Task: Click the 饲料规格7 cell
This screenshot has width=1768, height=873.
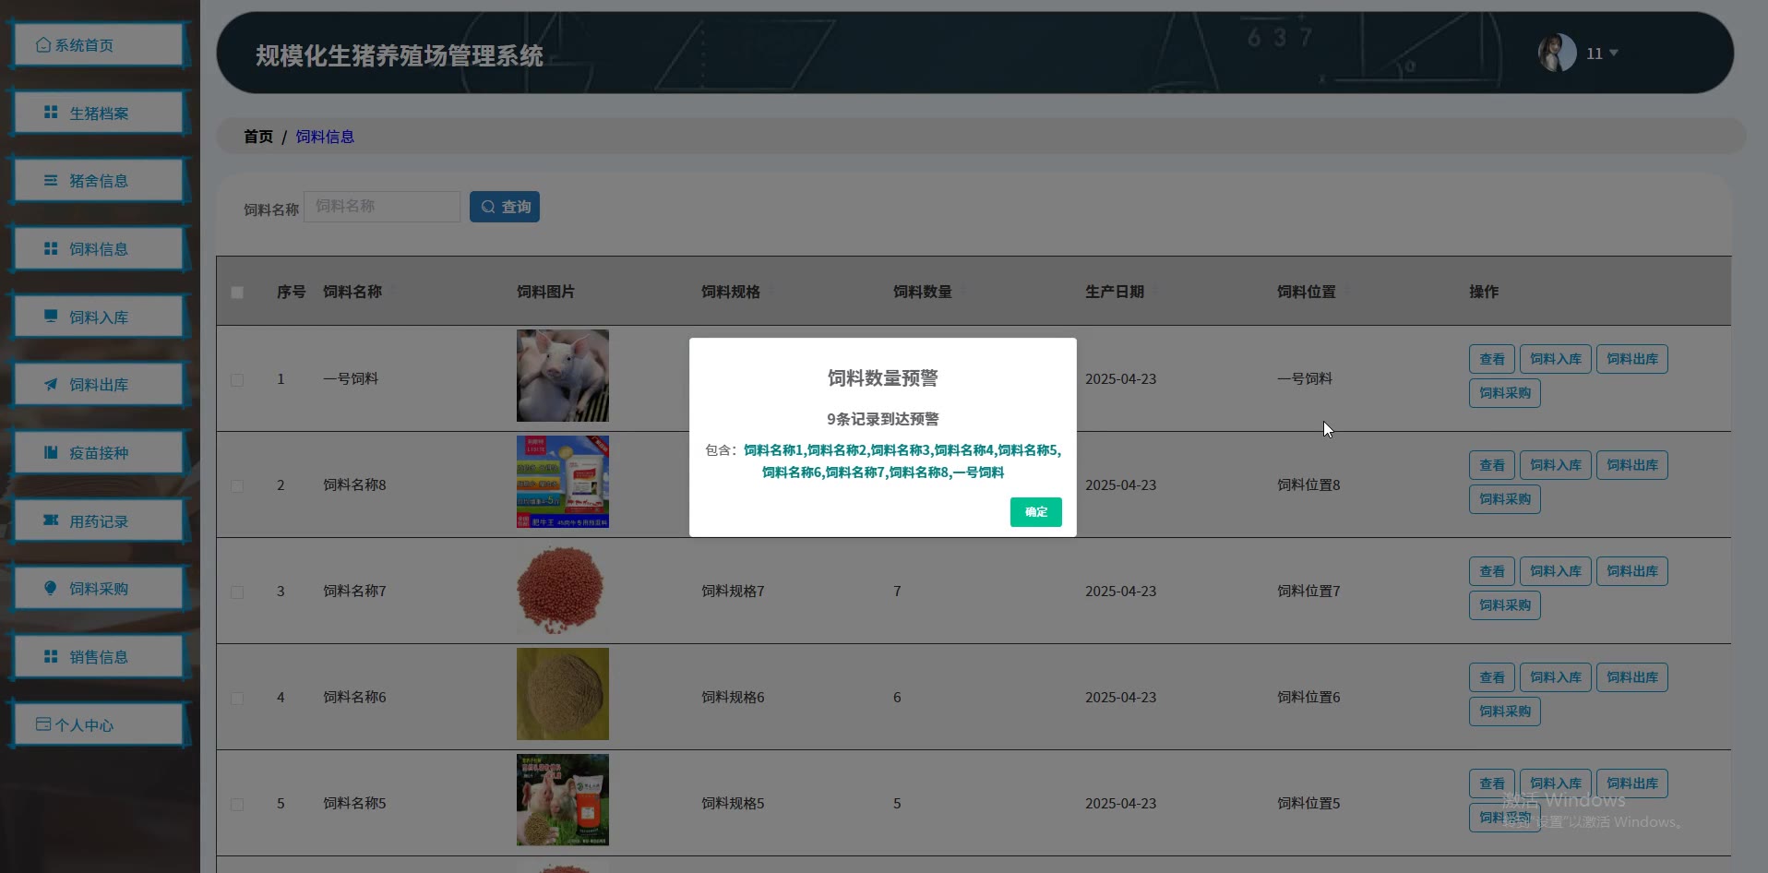Action: 733,592
